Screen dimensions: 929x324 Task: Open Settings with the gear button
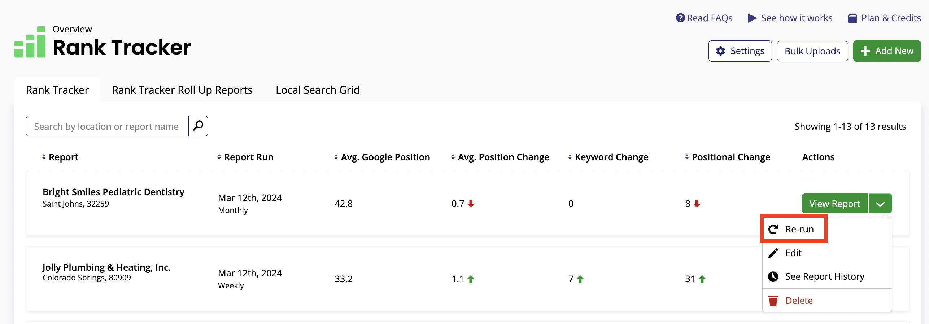coord(740,51)
